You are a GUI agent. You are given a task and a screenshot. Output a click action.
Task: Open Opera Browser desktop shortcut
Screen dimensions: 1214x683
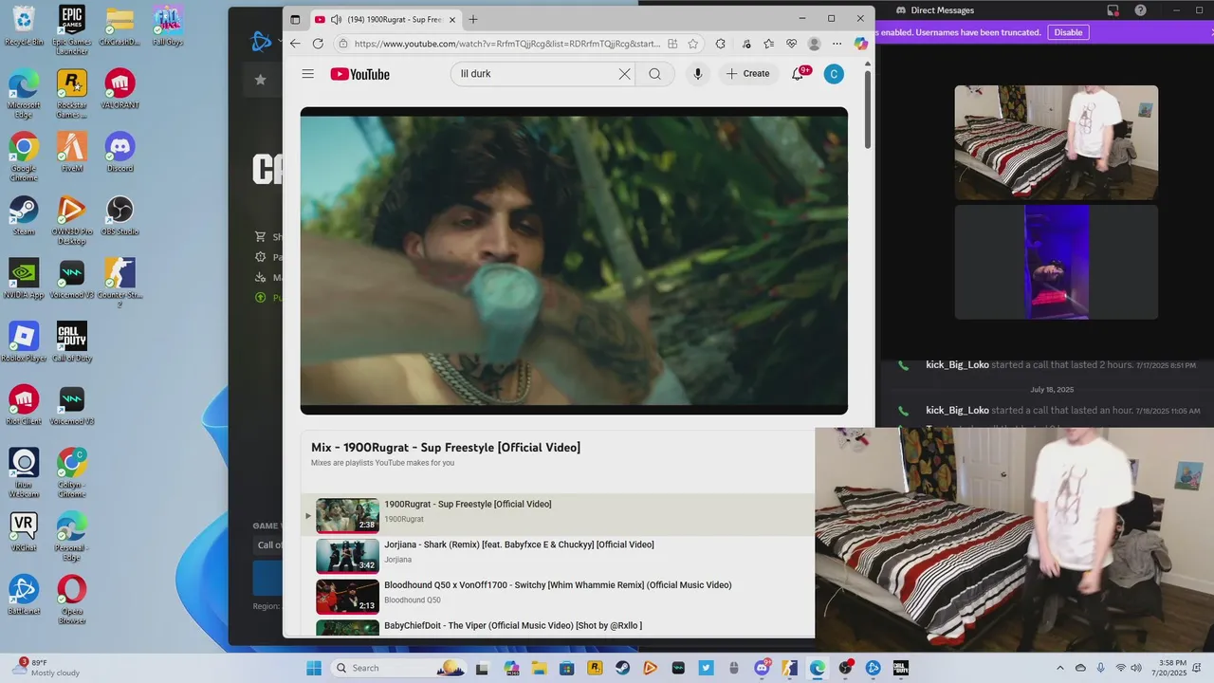click(x=71, y=600)
